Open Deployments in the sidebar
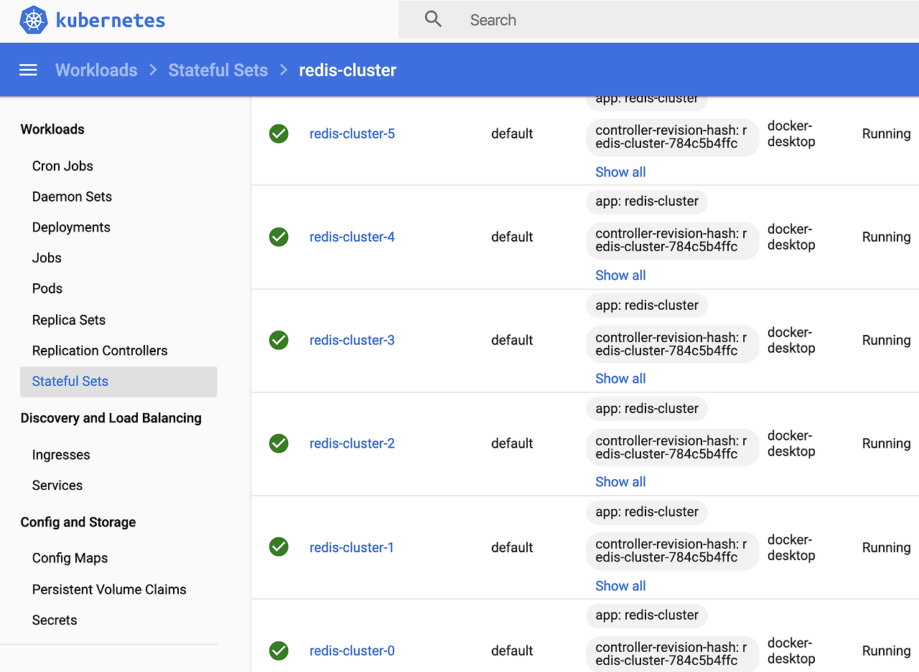The width and height of the screenshot is (919, 672). pos(71,227)
